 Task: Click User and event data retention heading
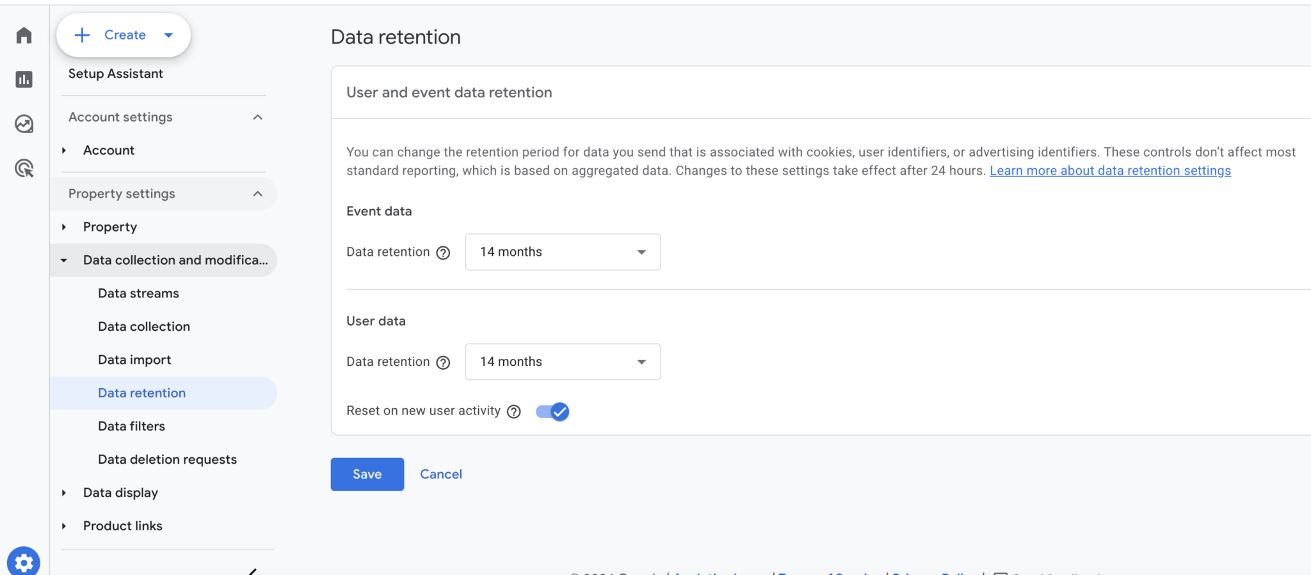click(449, 93)
